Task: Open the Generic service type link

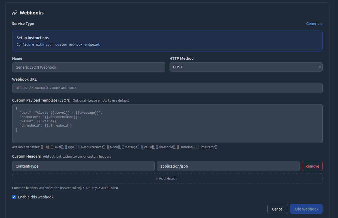Action: [314, 24]
